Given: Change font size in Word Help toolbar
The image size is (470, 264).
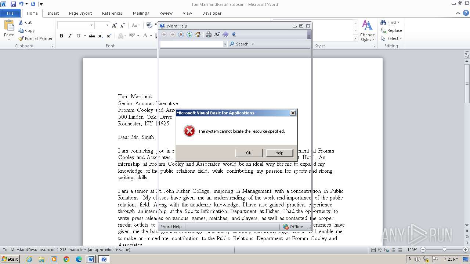Looking at the screenshot, I should click(217, 34).
